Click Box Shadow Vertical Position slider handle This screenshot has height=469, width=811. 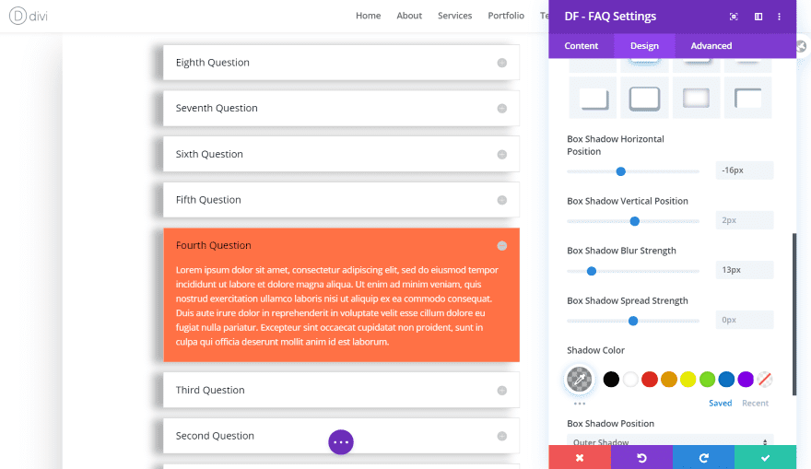pyautogui.click(x=635, y=221)
